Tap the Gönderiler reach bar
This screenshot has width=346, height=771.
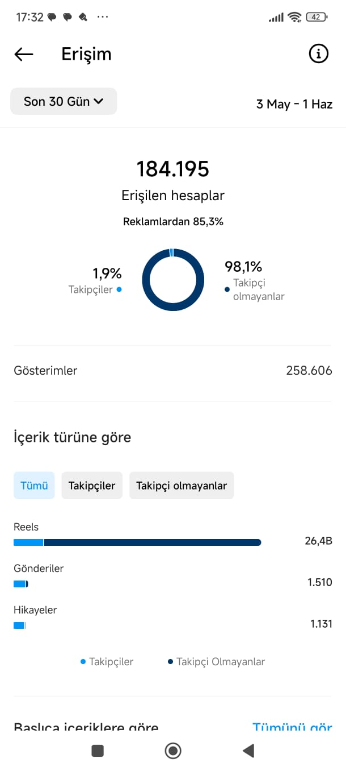tap(21, 584)
